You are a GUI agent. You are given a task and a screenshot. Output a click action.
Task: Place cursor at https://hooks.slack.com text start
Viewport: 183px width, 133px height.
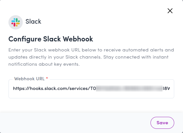(x=13, y=89)
